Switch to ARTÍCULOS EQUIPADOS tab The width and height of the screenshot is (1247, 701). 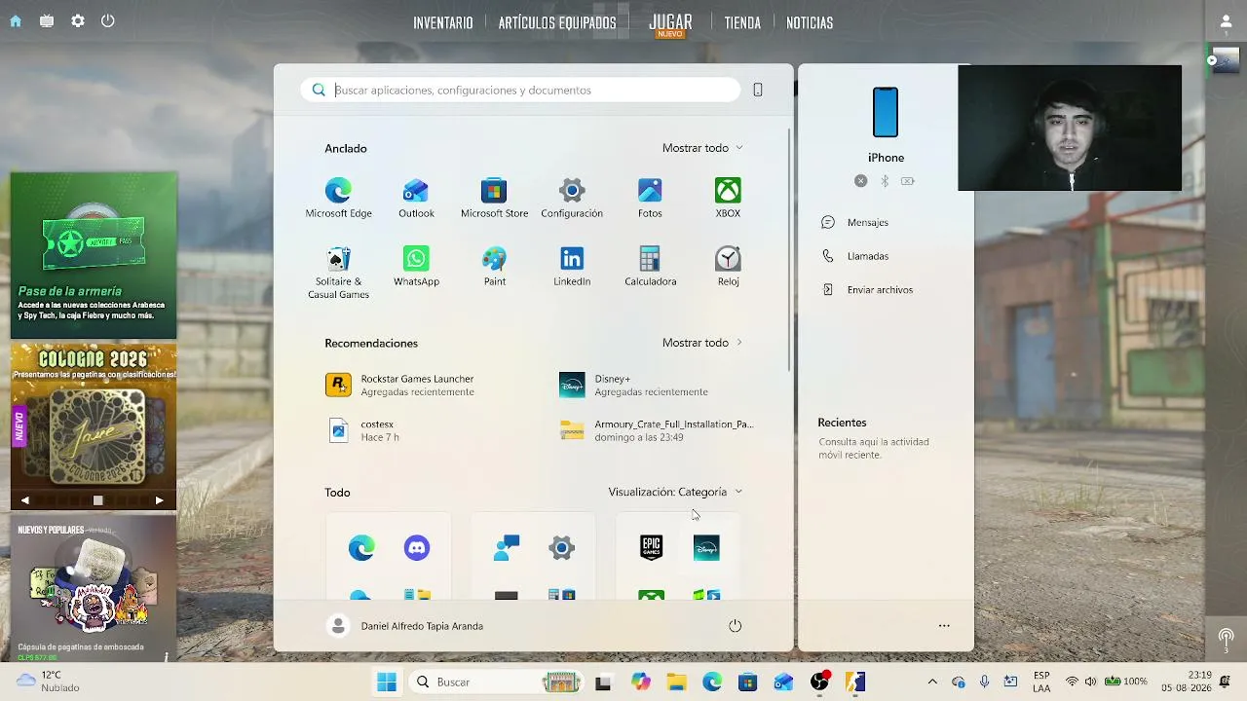tap(557, 23)
